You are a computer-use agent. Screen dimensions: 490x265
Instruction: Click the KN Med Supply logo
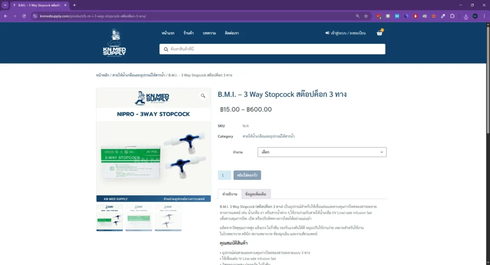pos(114,42)
